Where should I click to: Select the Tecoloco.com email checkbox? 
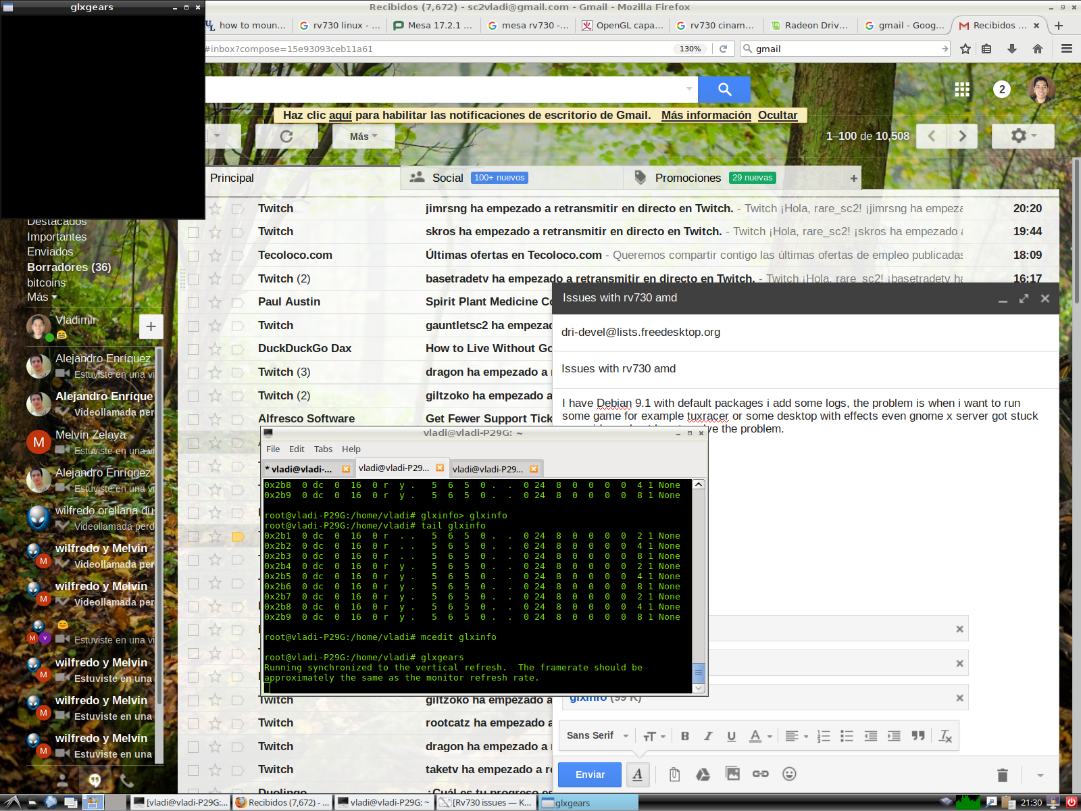click(x=193, y=255)
